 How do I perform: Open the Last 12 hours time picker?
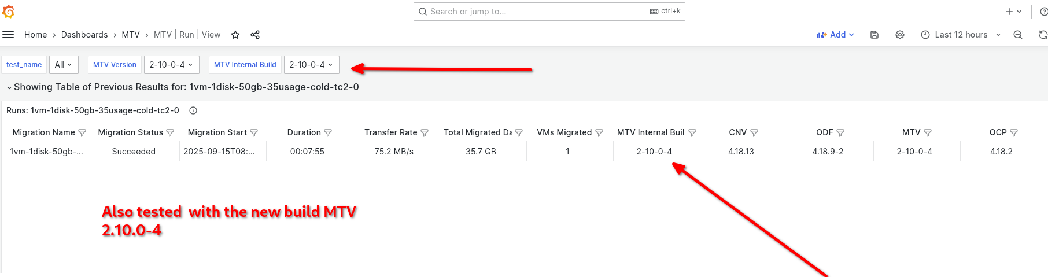961,35
